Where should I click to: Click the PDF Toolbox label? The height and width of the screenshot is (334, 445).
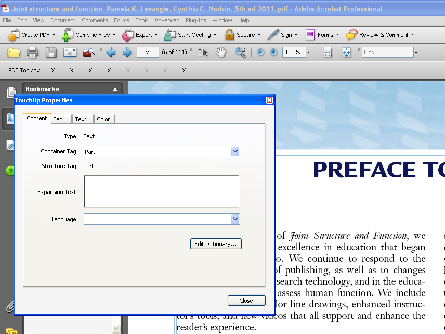(24, 70)
